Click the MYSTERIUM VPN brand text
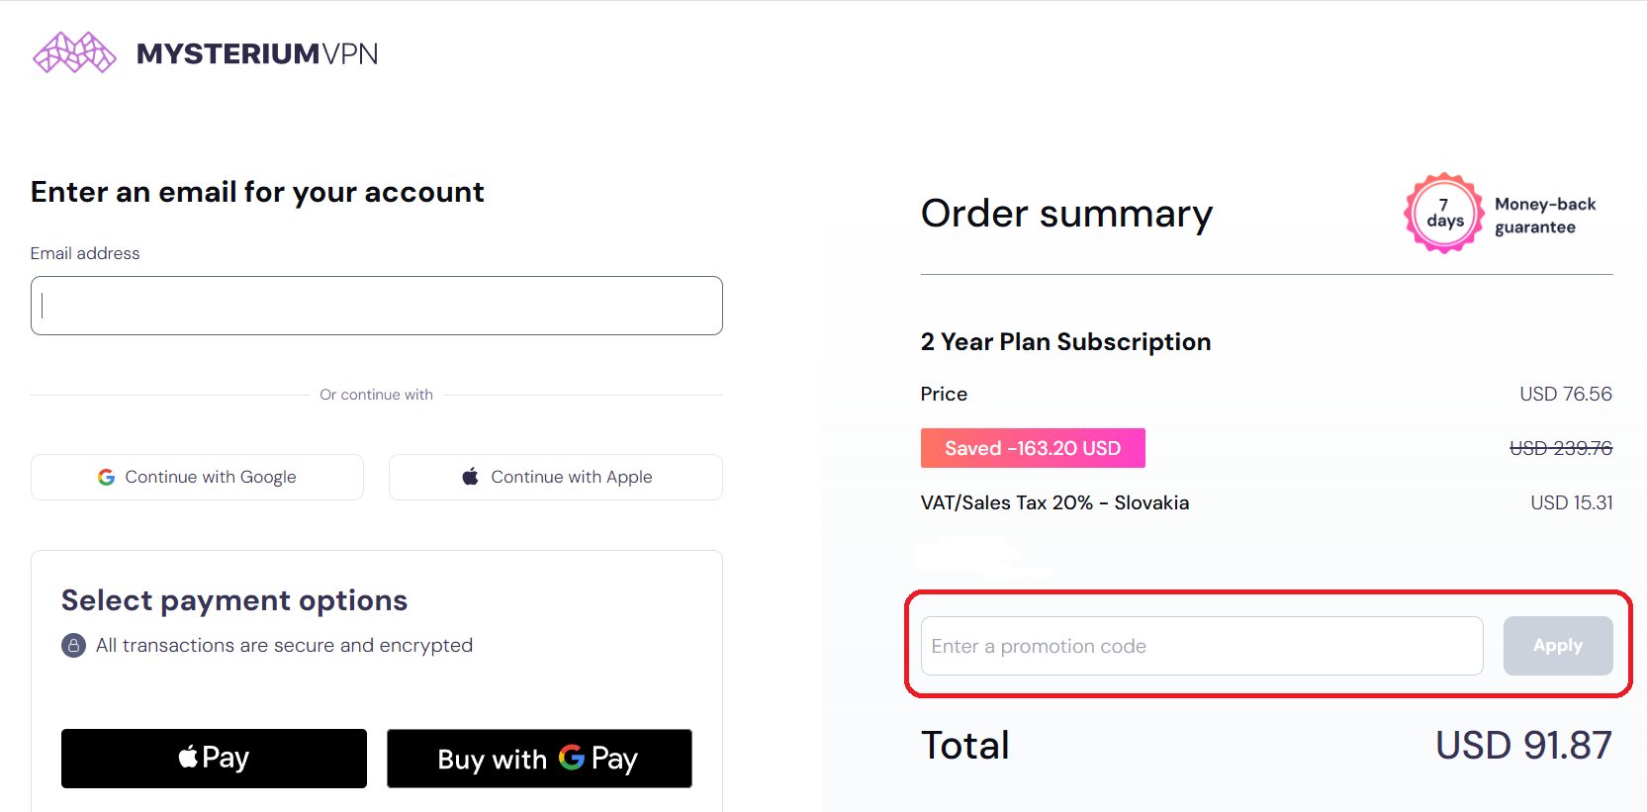Screen dimensions: 1647x812 pyautogui.click(x=257, y=53)
